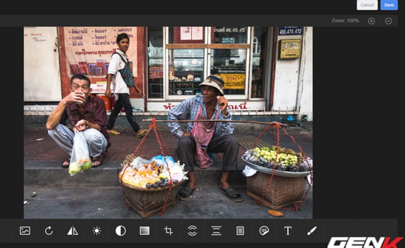Viewport: 405px width, 248px height.
Task: Open the horizontal lines tilt-shift tool
Action: tap(216, 231)
